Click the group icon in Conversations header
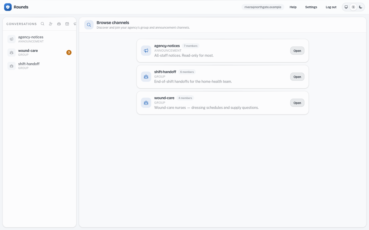The image size is (369, 230). tap(59, 24)
